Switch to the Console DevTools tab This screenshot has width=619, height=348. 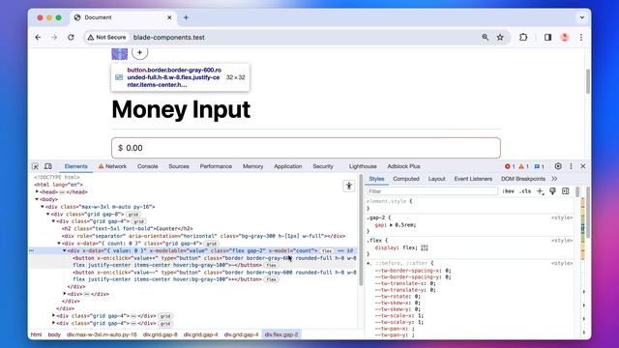pyautogui.click(x=148, y=166)
